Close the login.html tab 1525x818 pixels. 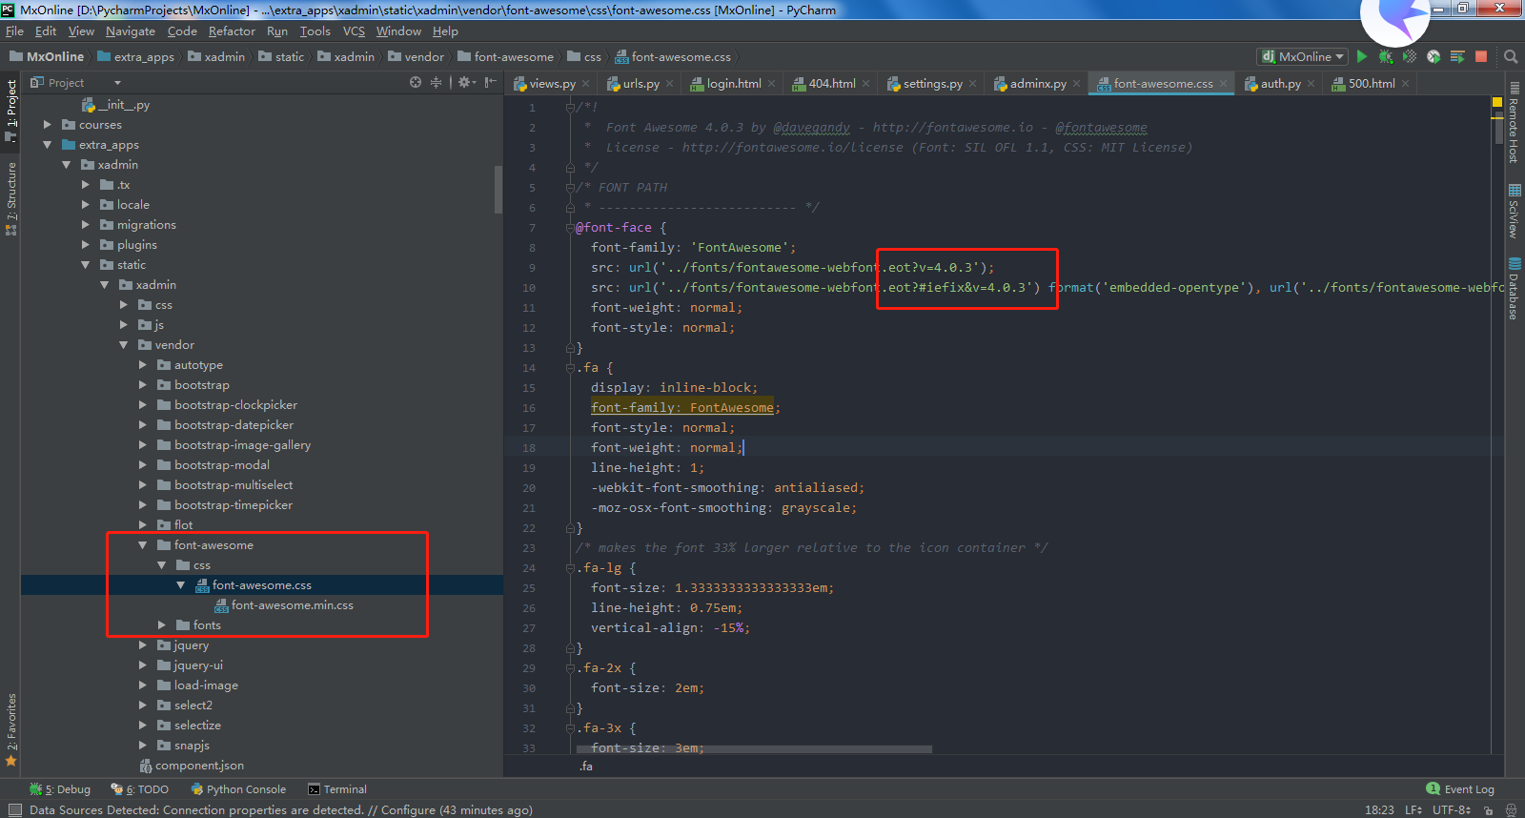(771, 84)
